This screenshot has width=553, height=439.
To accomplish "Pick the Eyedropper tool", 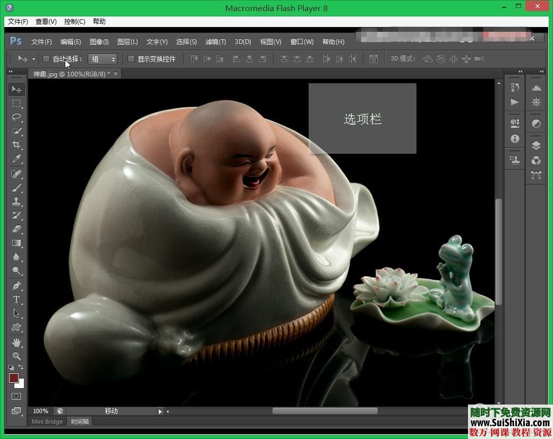I will click(16, 159).
